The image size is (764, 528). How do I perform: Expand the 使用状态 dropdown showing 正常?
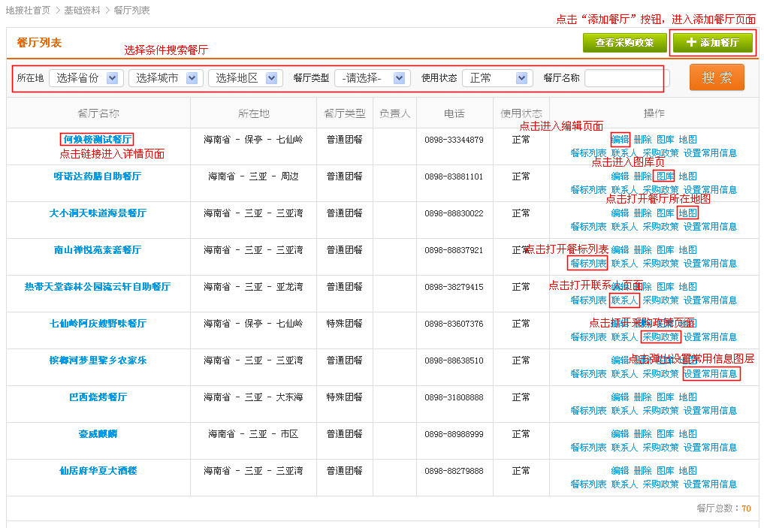tap(497, 78)
